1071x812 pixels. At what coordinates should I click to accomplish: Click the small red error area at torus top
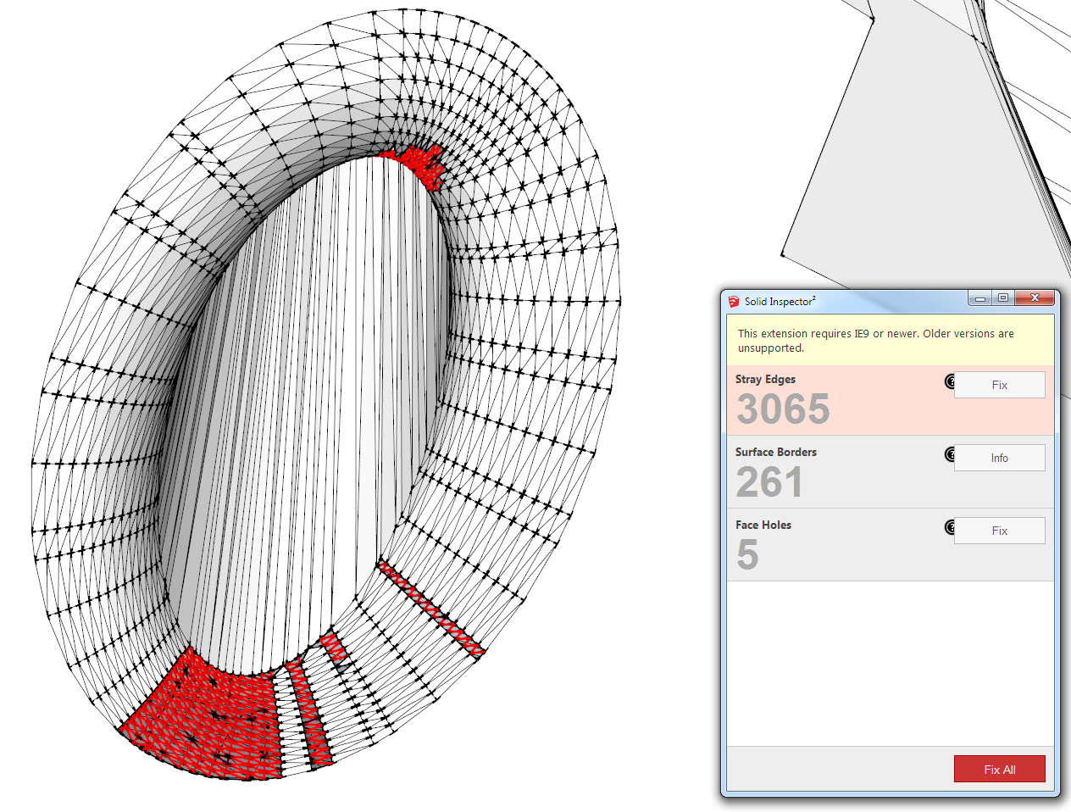415,164
